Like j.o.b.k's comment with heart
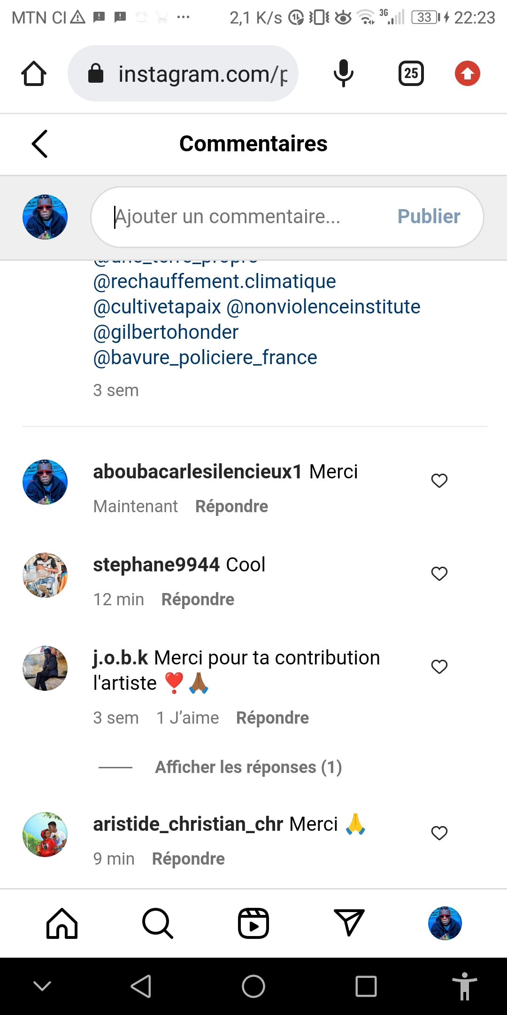 pos(439,667)
